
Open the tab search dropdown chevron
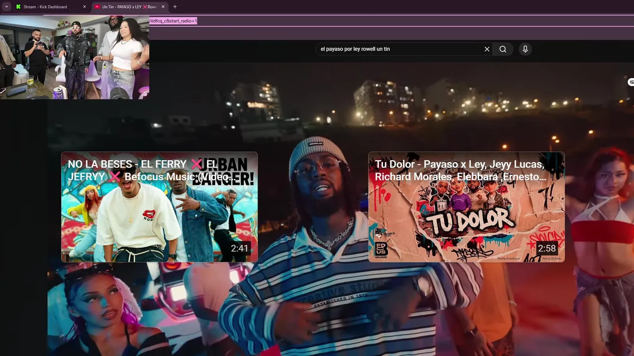tap(6, 7)
